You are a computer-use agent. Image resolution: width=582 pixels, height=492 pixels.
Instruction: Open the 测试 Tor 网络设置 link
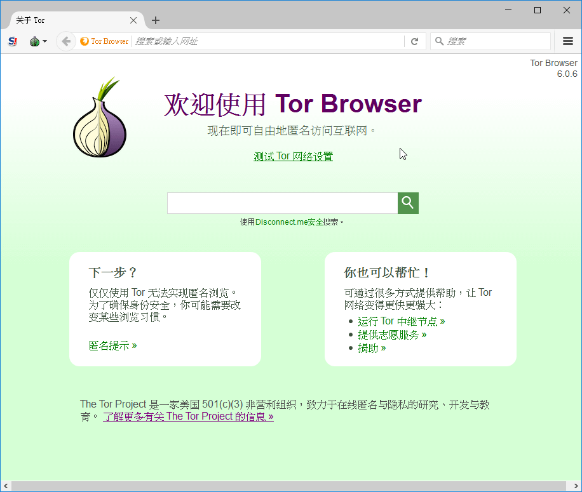(x=293, y=157)
